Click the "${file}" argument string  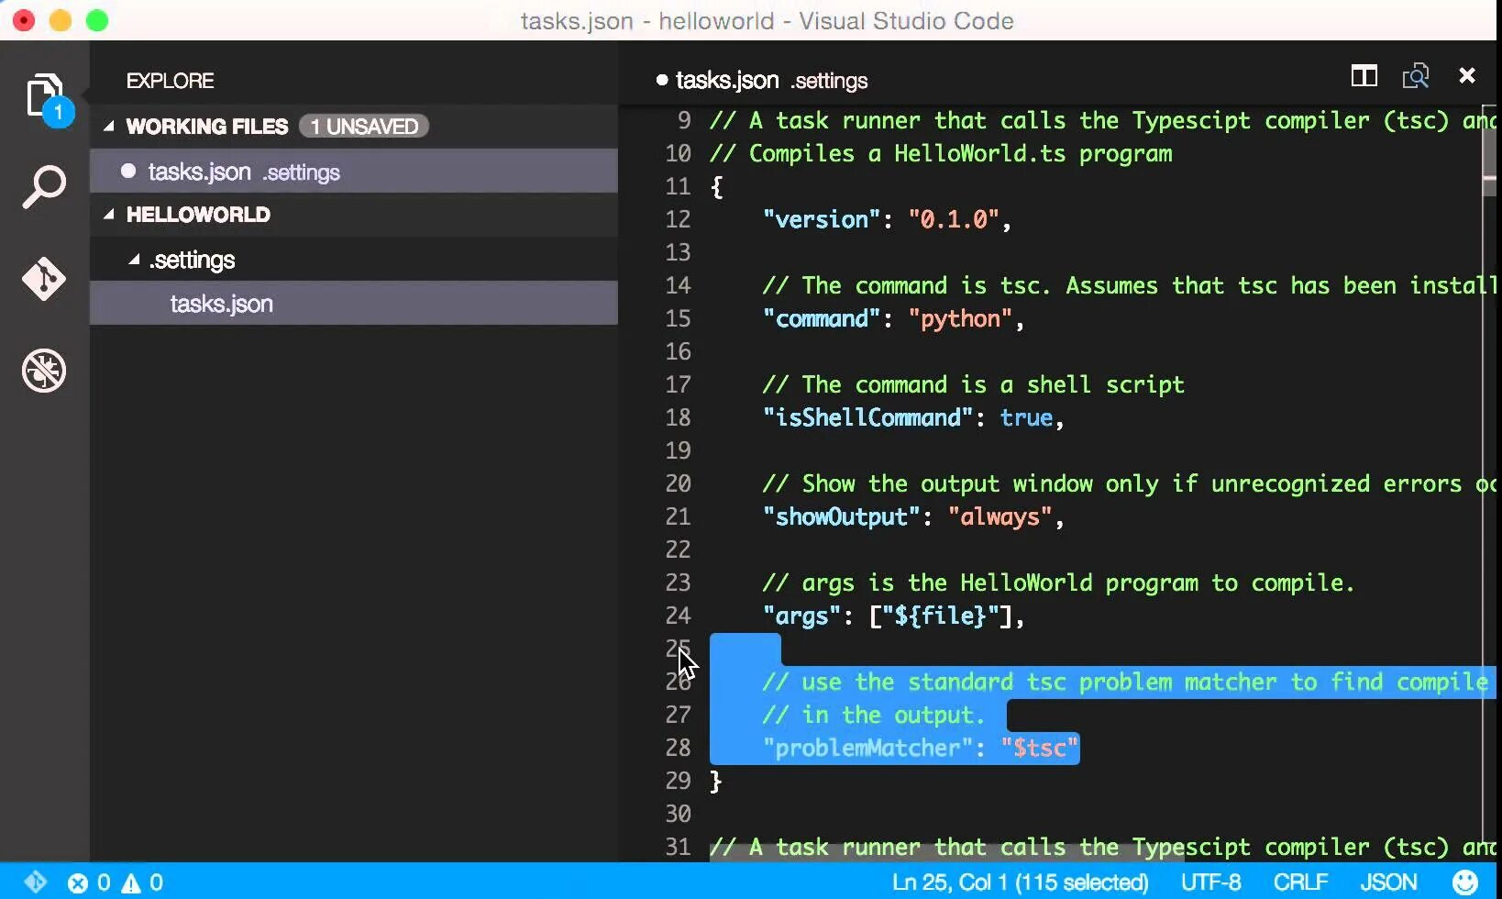pyautogui.click(x=940, y=616)
